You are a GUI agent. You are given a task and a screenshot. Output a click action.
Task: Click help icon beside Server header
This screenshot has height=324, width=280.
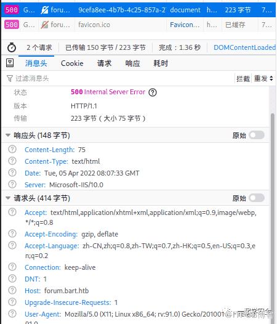coord(12,184)
